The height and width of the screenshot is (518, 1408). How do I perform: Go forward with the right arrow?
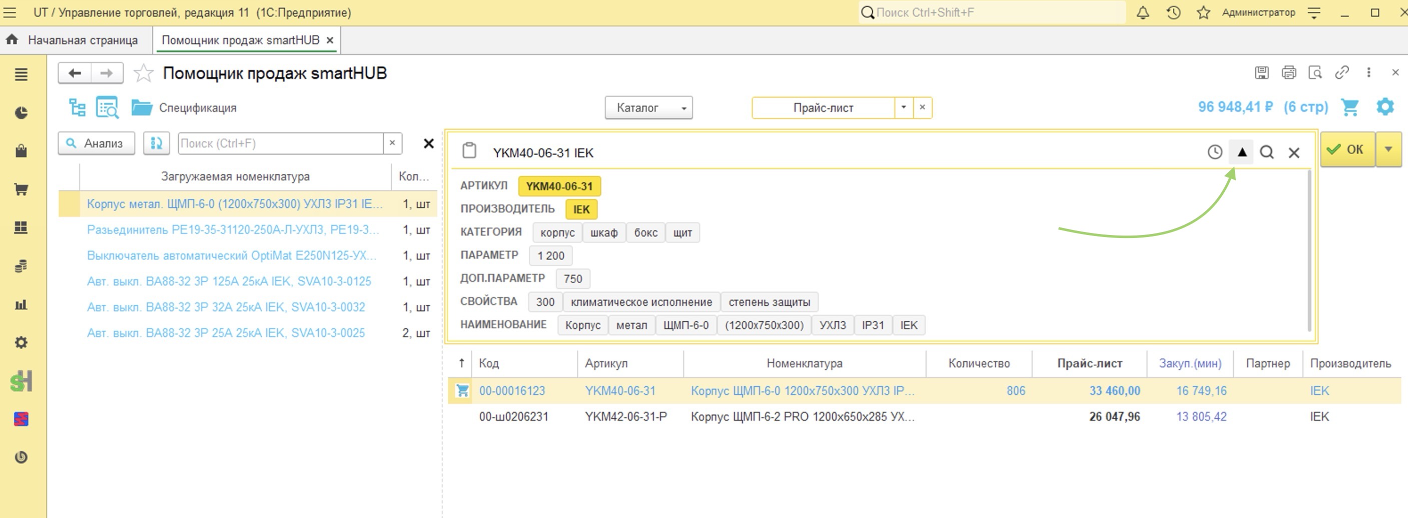click(x=107, y=73)
